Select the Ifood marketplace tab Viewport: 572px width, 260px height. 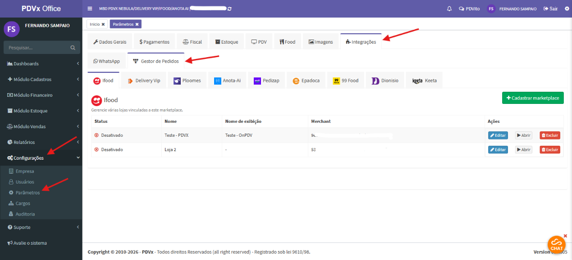click(103, 81)
